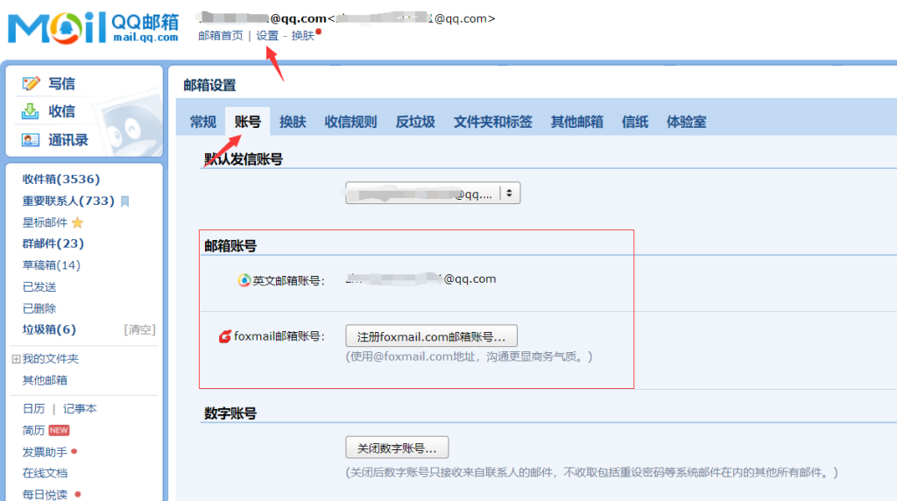Open the 收信规则 tab
Viewport: 897px width, 501px height.
point(350,122)
